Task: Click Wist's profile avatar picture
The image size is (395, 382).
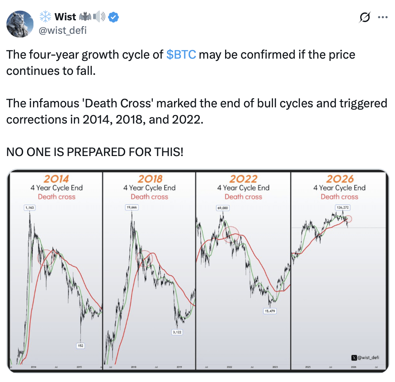Action: click(20, 23)
